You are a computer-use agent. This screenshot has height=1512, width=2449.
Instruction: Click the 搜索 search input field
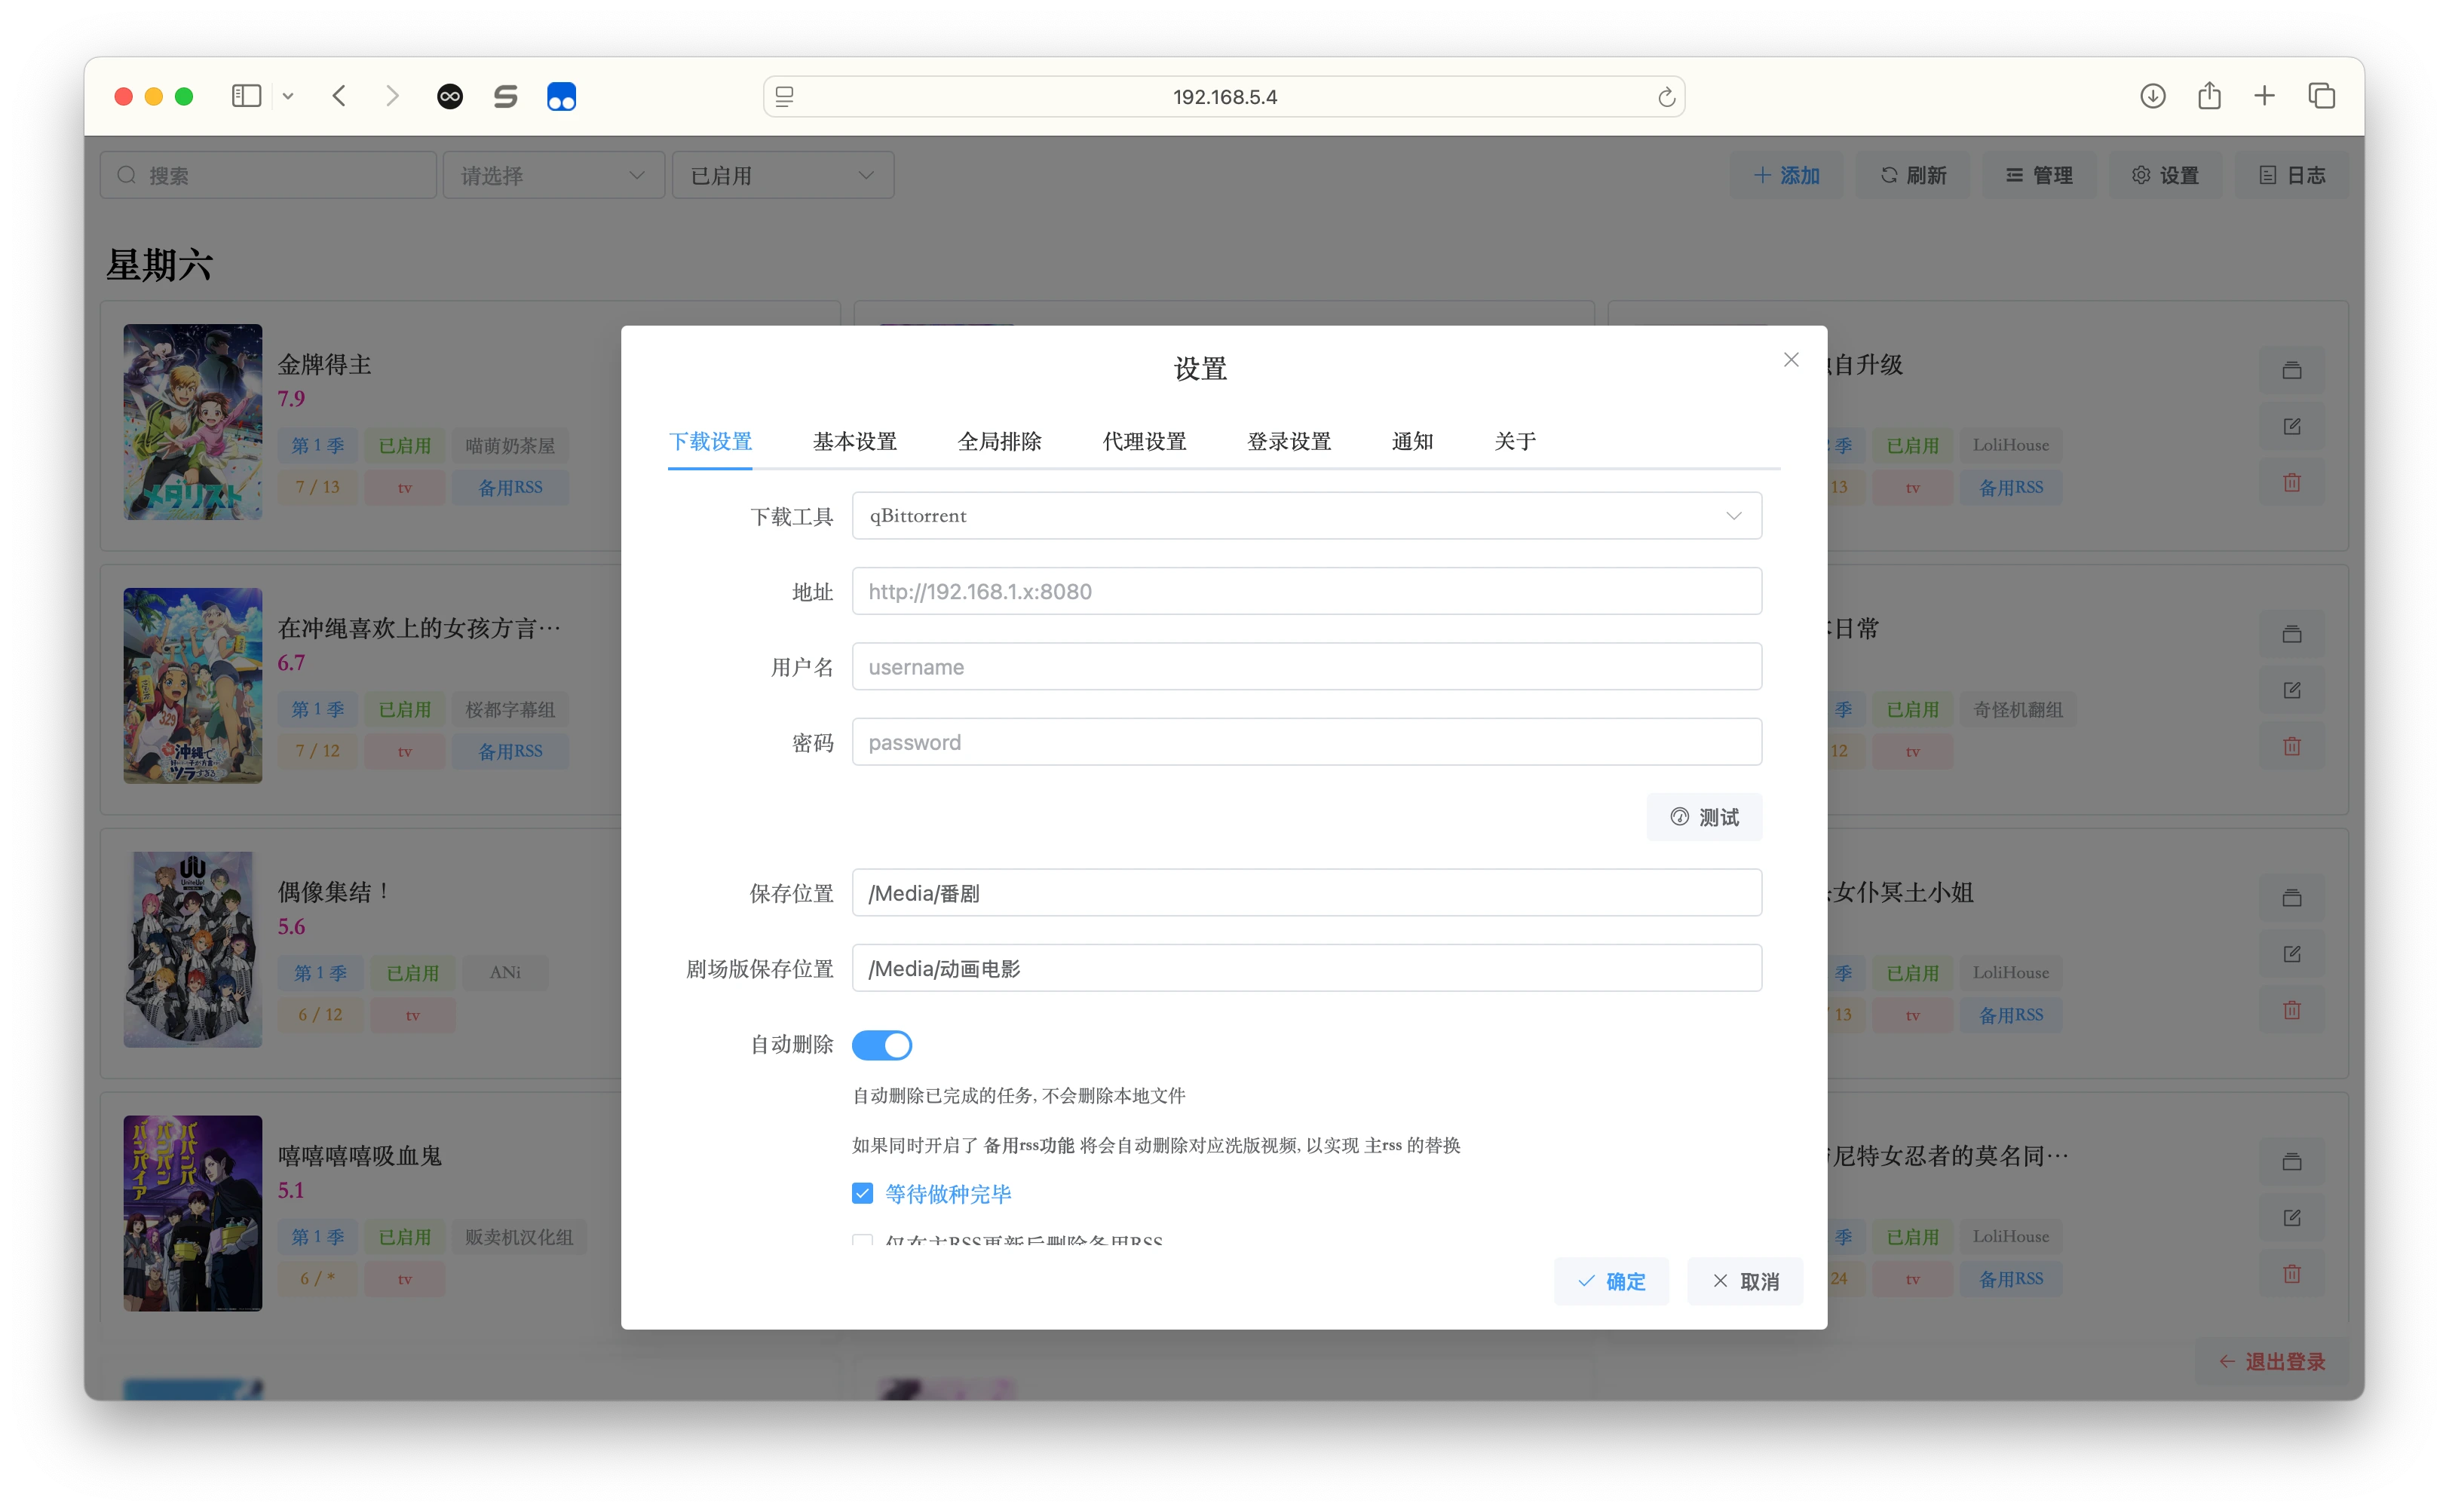(x=268, y=174)
